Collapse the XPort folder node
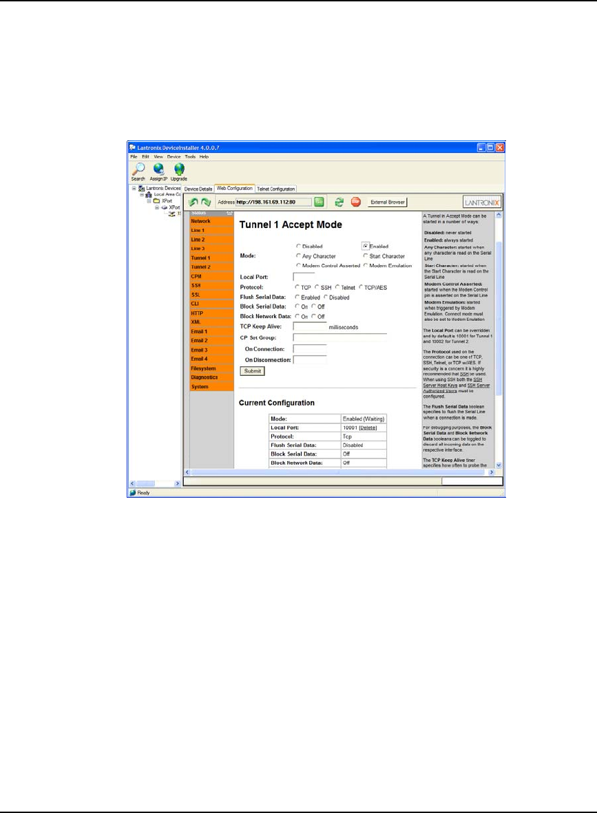Viewport: 597px width, 813px height. pyautogui.click(x=149, y=200)
